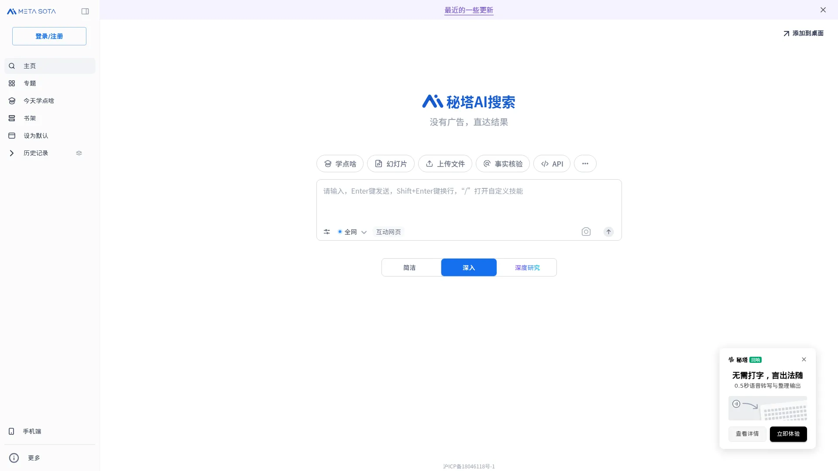Click the 幻灯片 slides chip
The width and height of the screenshot is (838, 471).
pos(391,164)
